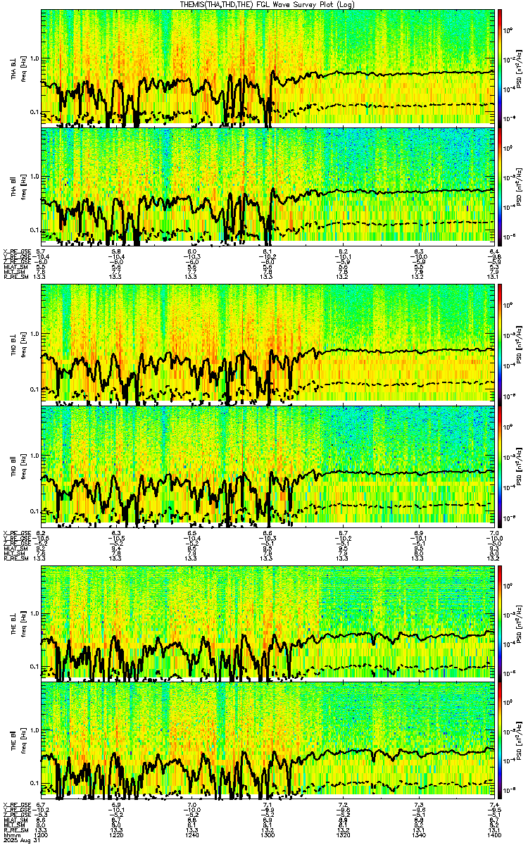This screenshot has height=845, width=528.
Task: Click the '1220' time tick label
Action: click(x=117, y=836)
